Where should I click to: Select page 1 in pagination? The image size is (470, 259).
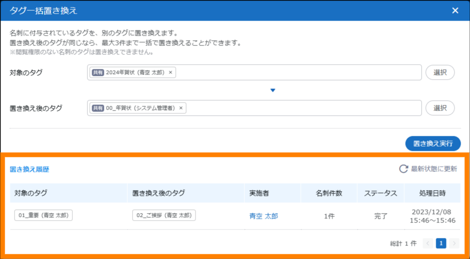[x=441, y=243]
